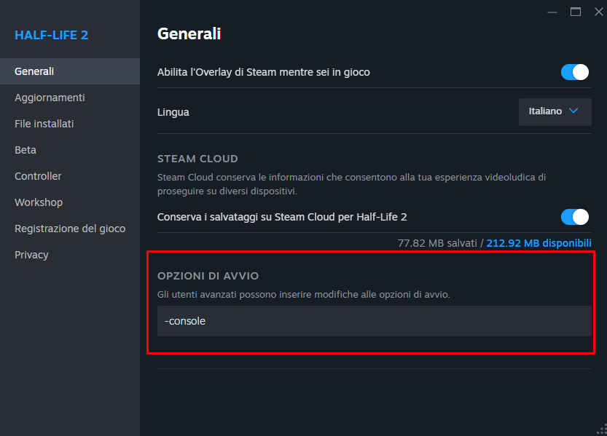This screenshot has height=436, width=607.
Task: Select Workshop in the sidebar
Action: 39,202
